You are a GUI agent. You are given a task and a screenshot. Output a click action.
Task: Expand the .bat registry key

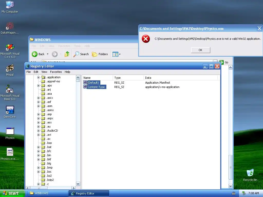point(39,147)
